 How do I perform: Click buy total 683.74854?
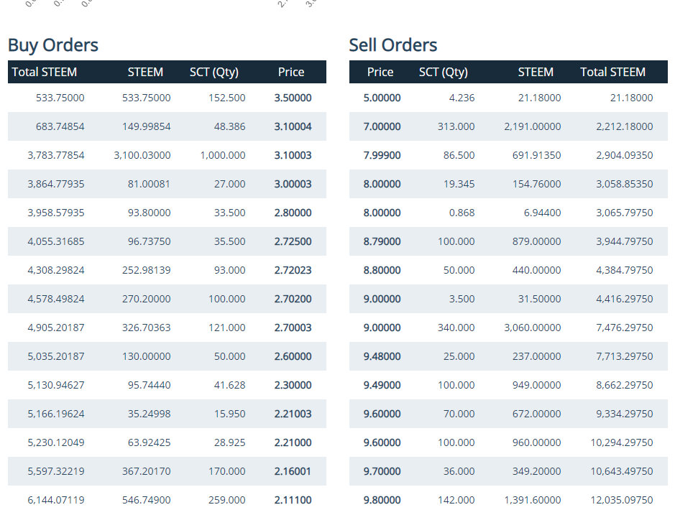point(60,126)
